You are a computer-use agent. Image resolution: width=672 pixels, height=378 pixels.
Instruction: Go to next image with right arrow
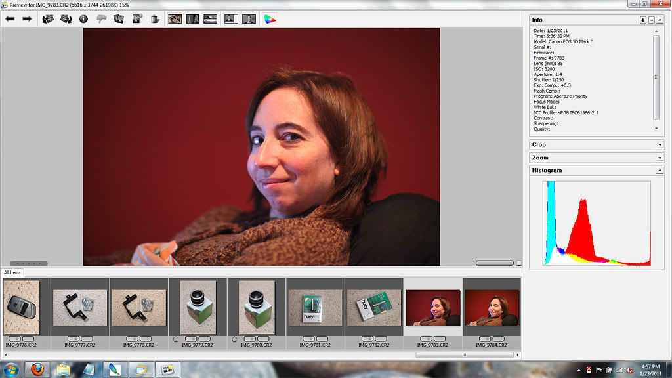pos(27,19)
